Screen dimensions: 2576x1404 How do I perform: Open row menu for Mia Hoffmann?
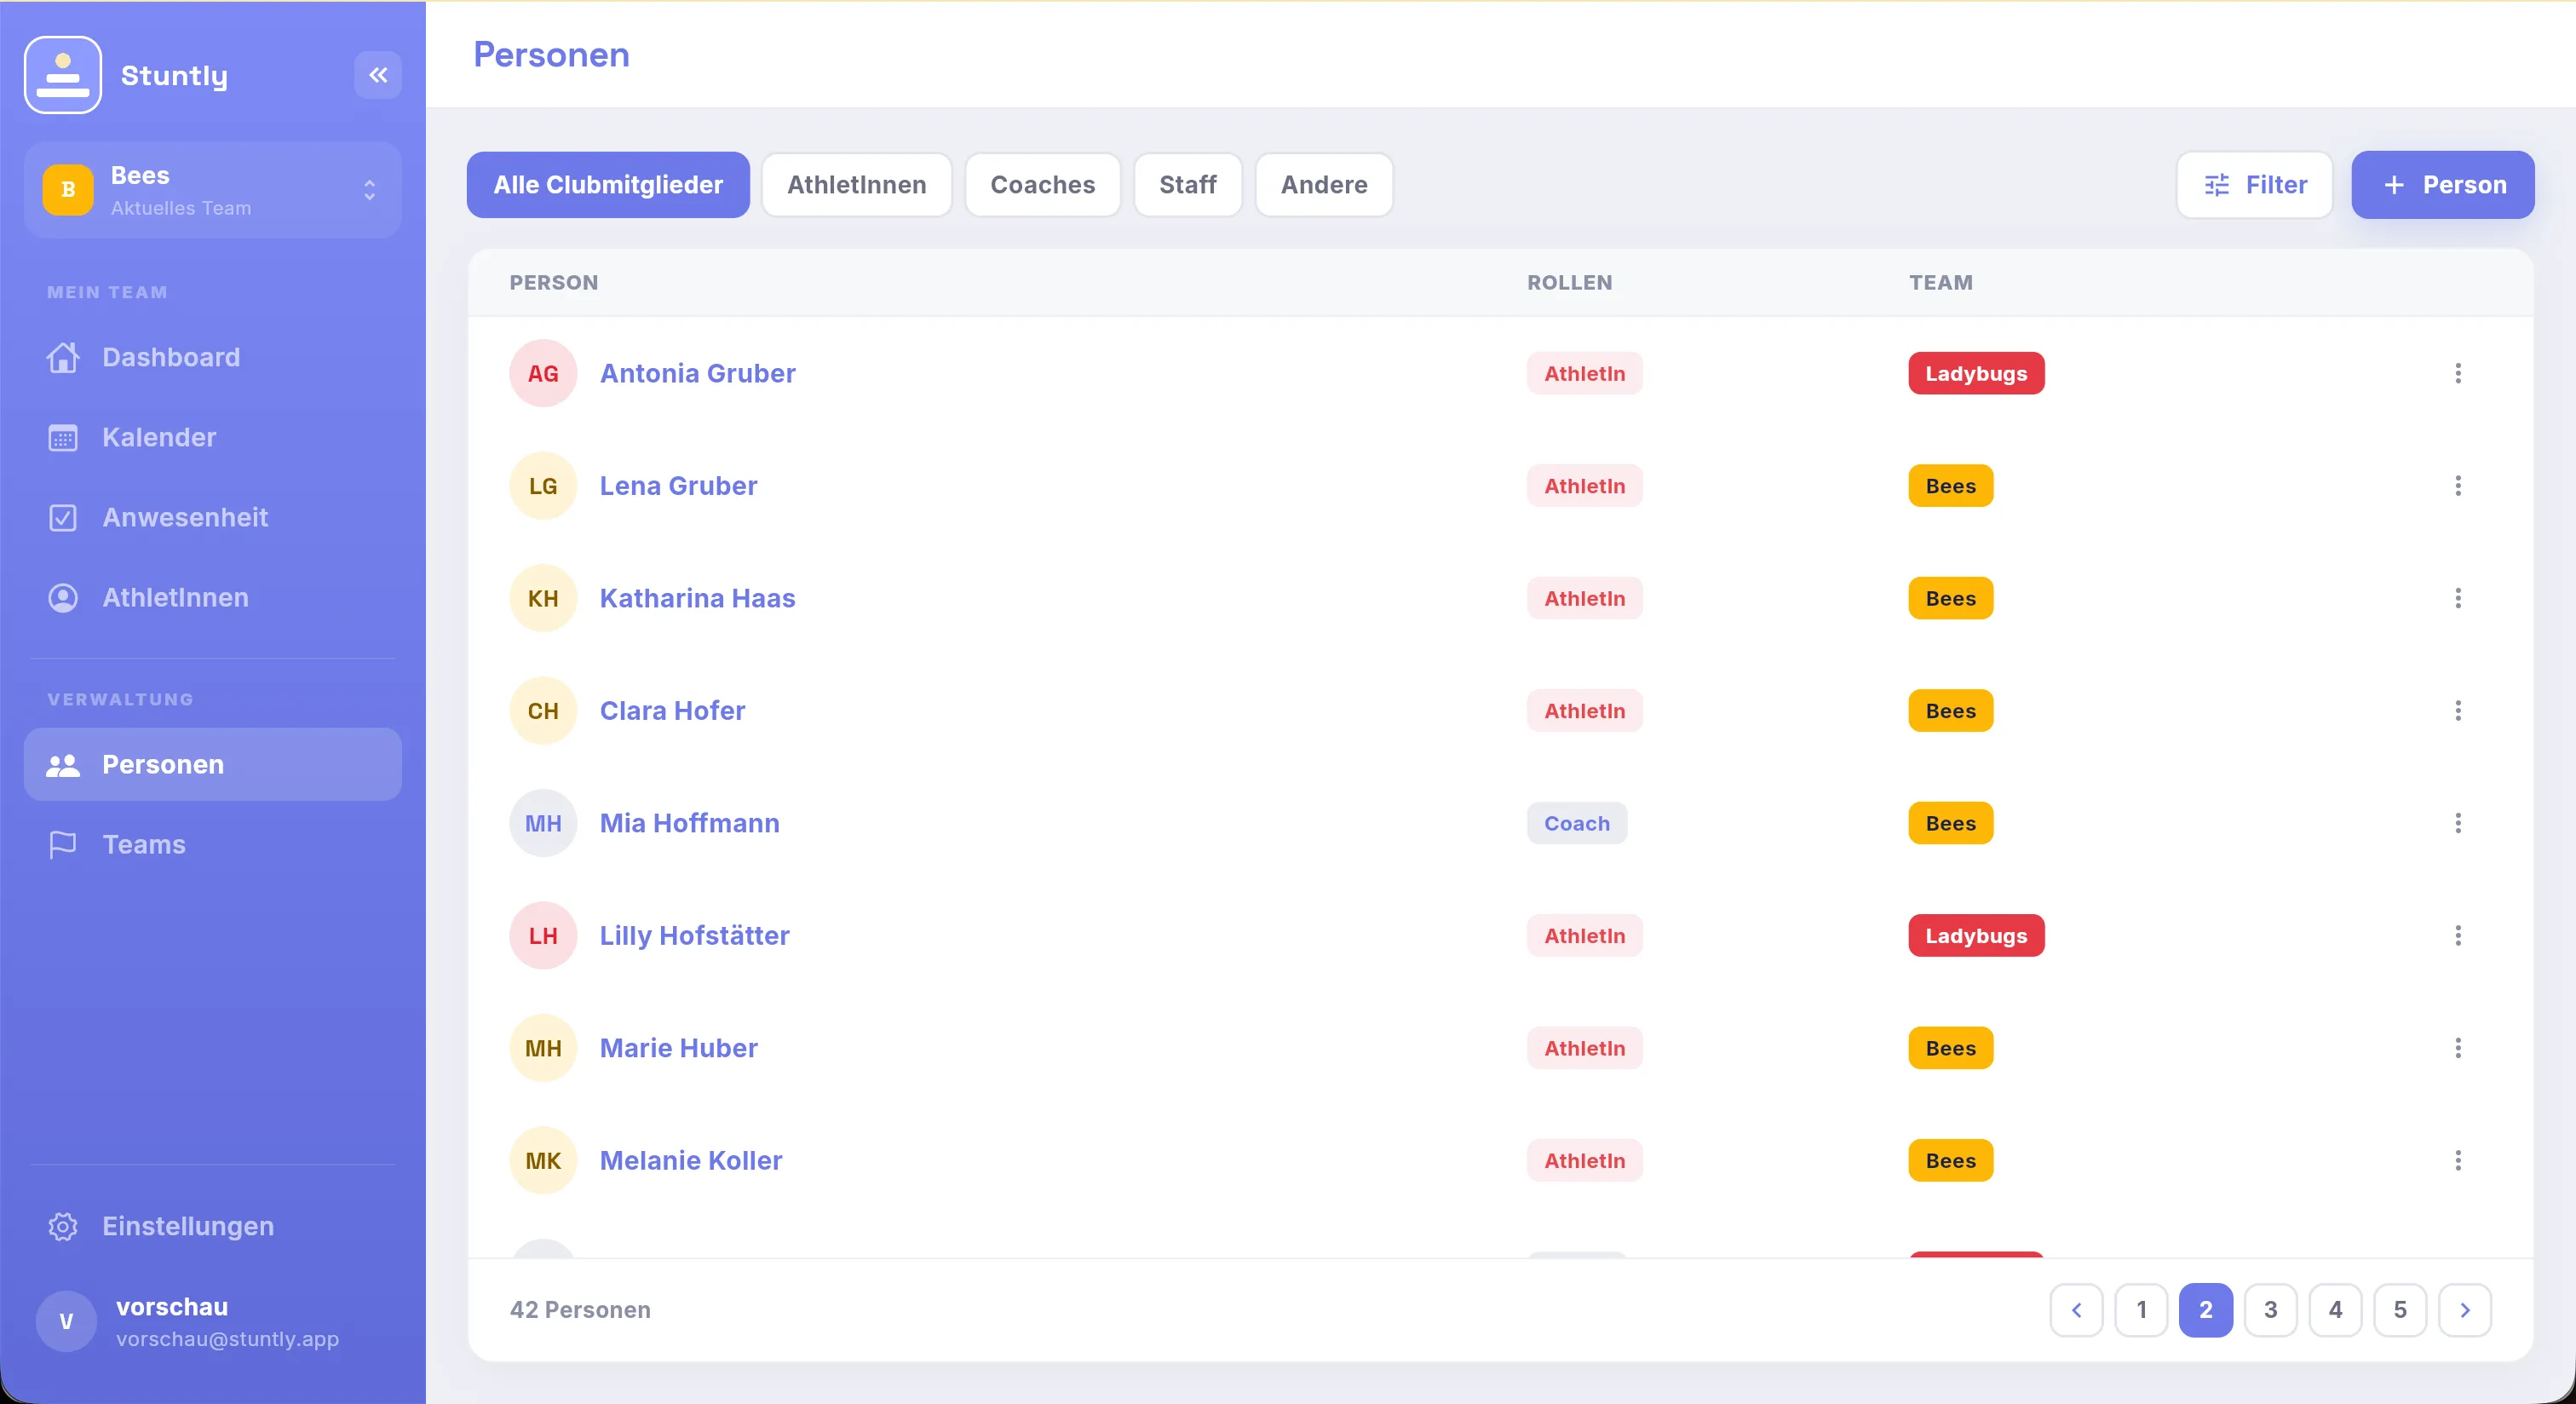[2458, 823]
